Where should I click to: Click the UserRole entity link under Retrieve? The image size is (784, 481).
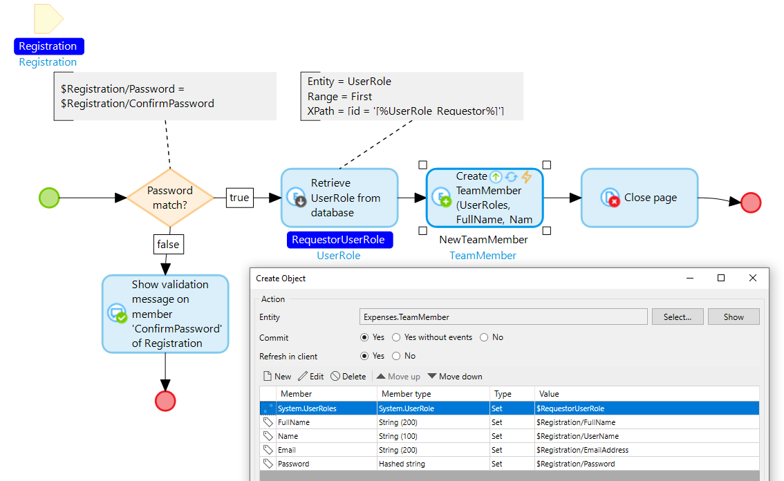point(339,256)
